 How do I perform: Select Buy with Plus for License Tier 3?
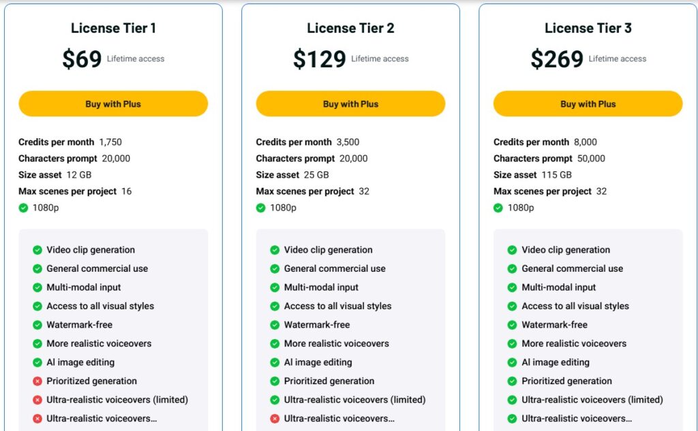tap(588, 104)
